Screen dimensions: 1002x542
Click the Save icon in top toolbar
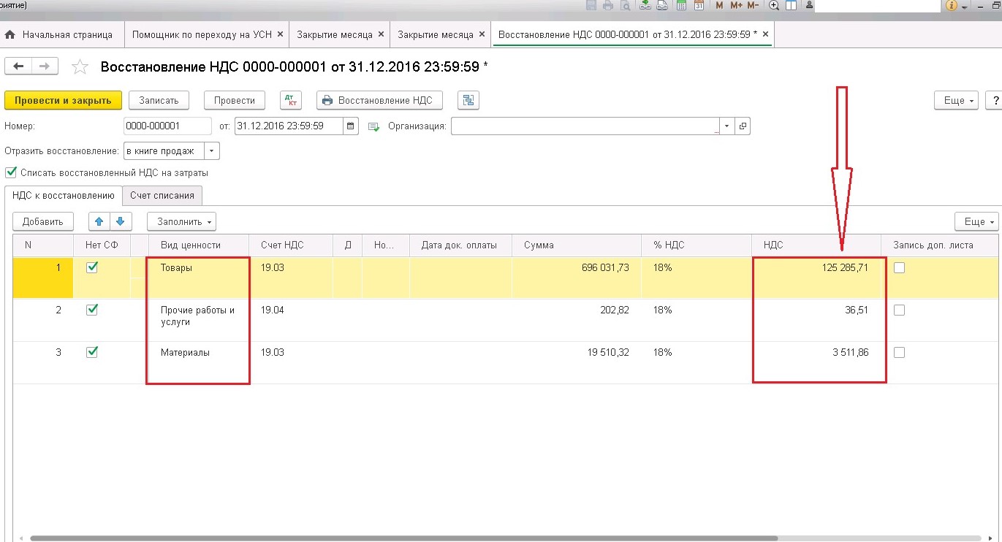point(592,6)
